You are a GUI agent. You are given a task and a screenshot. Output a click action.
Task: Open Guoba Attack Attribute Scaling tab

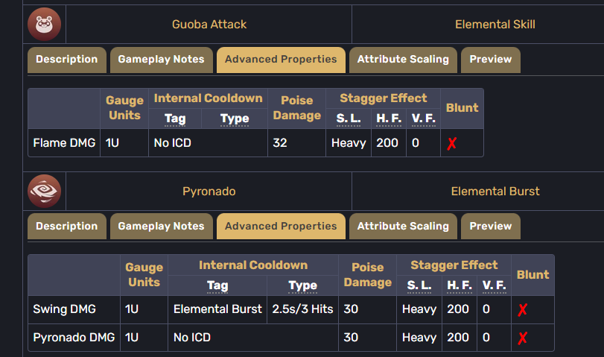click(x=403, y=60)
